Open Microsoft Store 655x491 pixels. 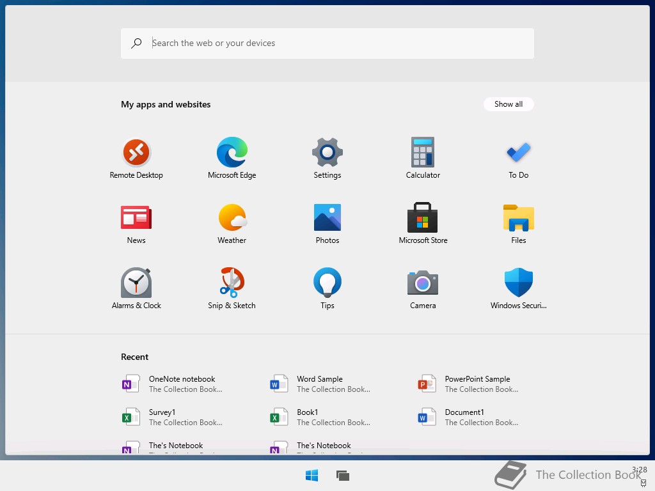click(423, 224)
